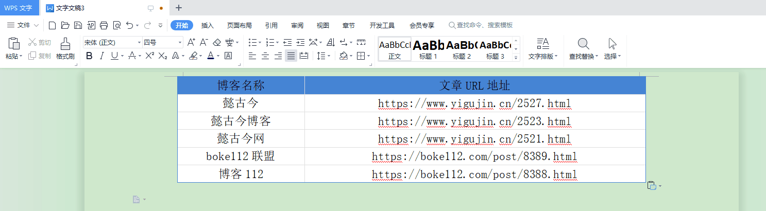The height and width of the screenshot is (211, 766).
Task: Open new tab with plus button
Action: pyautogui.click(x=179, y=8)
